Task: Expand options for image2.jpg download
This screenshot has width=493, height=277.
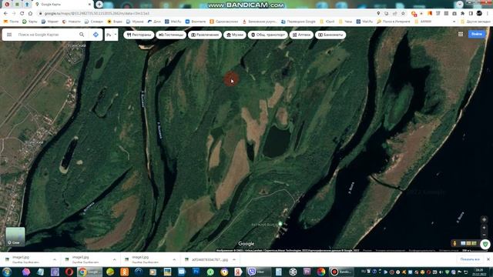Action: 174,260
